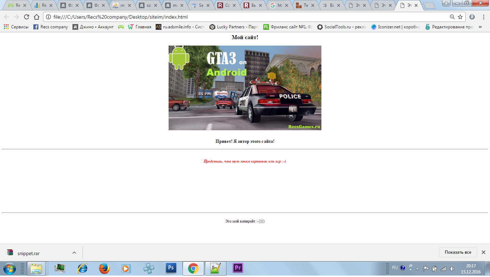Click the red 'Представь, что тут много картинок' text
This screenshot has height=277, width=490.
point(245,161)
